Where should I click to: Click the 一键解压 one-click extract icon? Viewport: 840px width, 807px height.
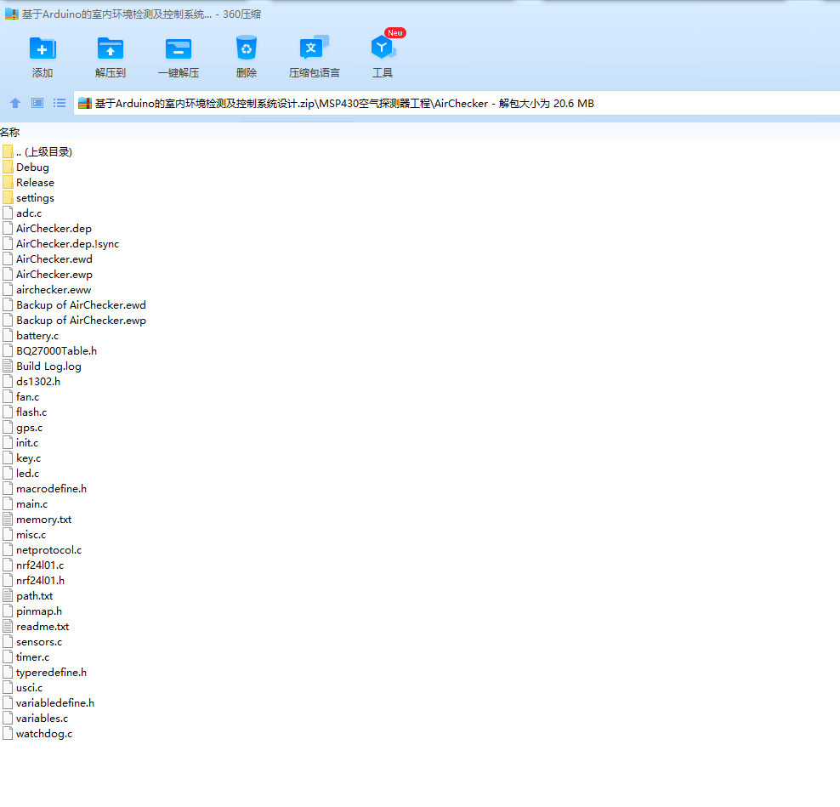pos(179,48)
